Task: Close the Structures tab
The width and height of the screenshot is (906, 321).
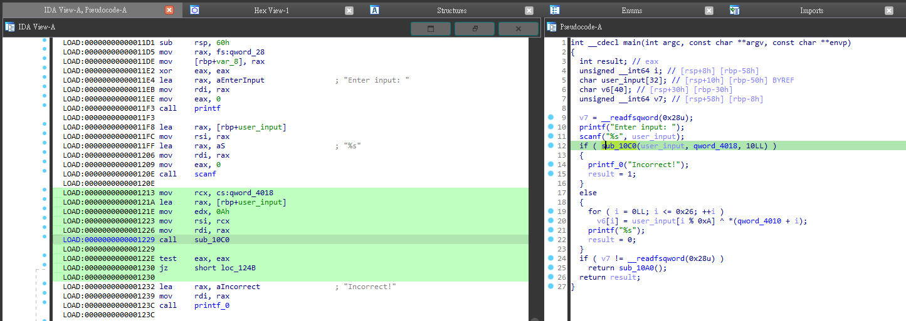Action: [529, 11]
